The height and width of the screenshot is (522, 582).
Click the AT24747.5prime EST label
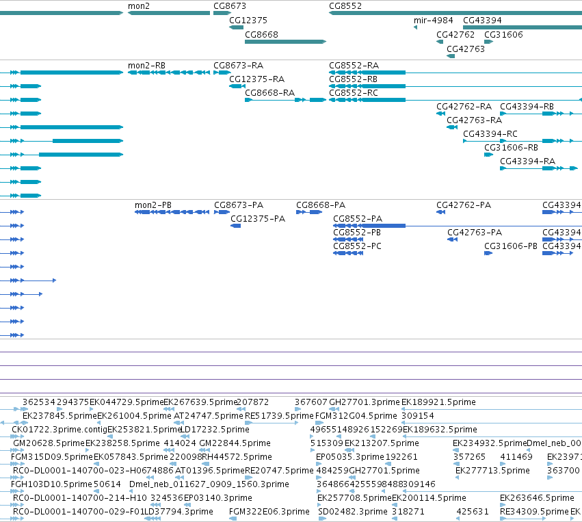[x=208, y=416]
